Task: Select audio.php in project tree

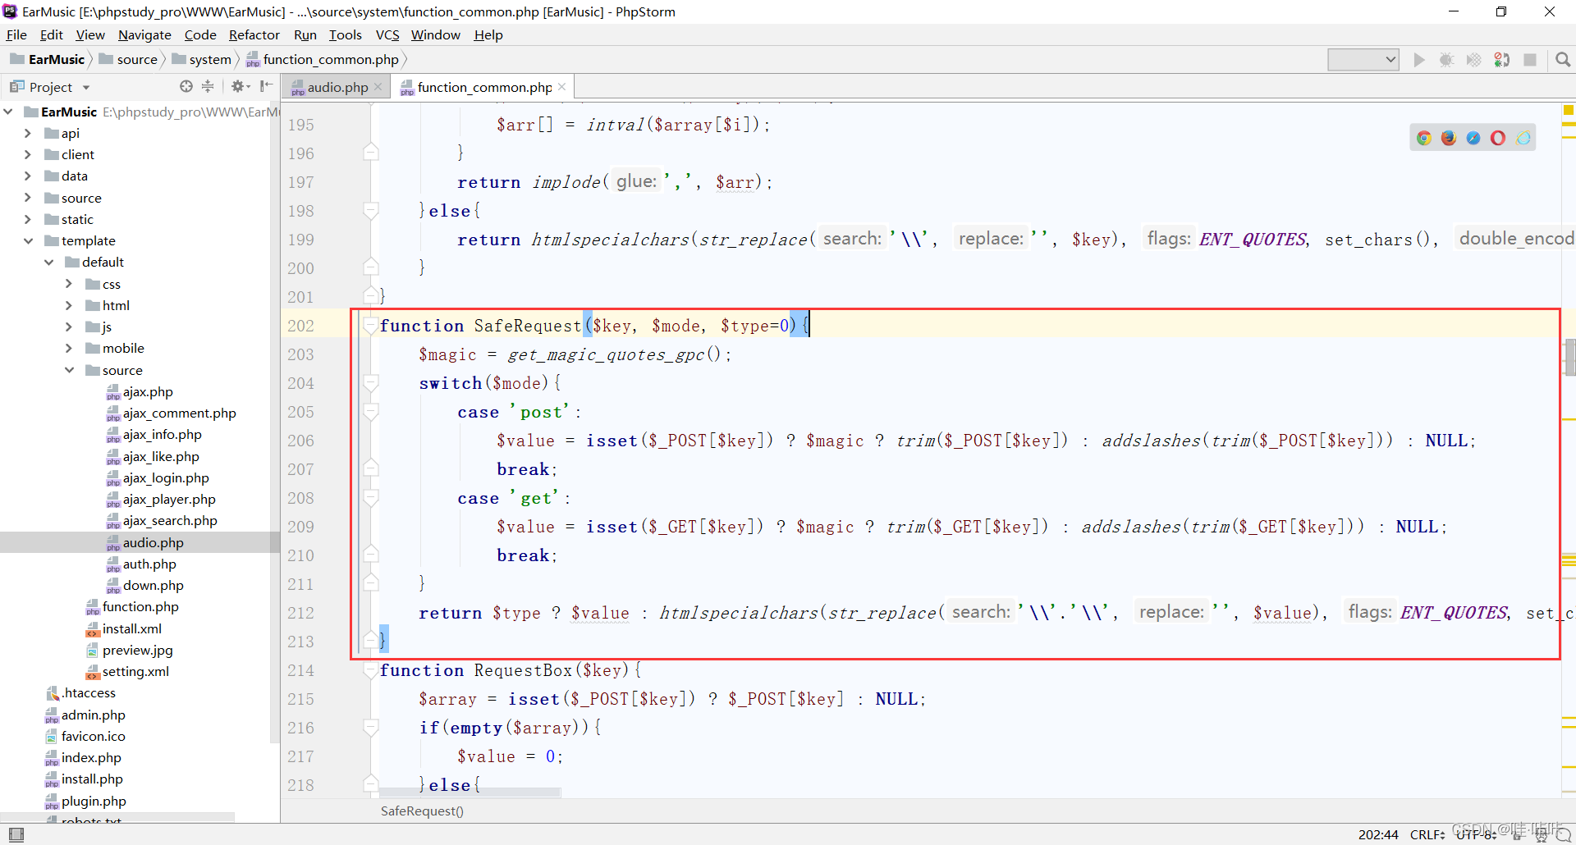Action: (145, 542)
